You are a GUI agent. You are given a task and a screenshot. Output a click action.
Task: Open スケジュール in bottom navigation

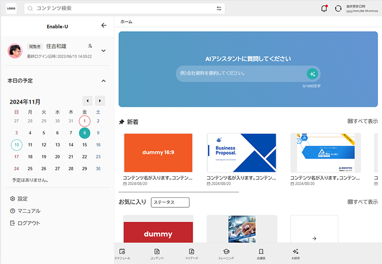click(x=123, y=254)
